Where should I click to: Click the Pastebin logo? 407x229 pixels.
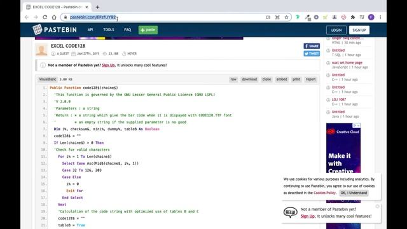tap(55, 30)
